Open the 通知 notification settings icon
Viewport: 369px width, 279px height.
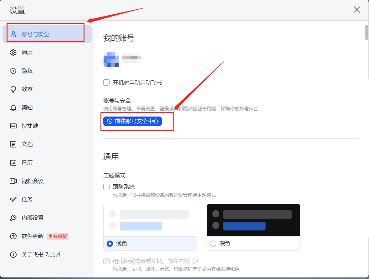pyautogui.click(x=13, y=107)
